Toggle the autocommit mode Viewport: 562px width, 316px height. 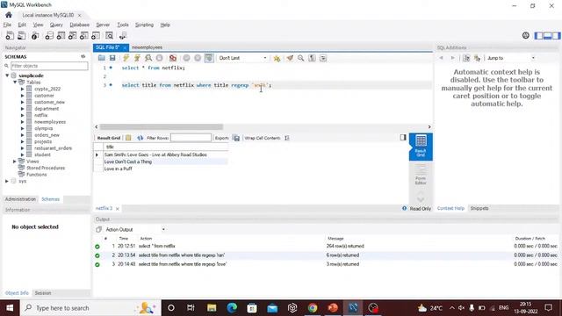pos(209,58)
